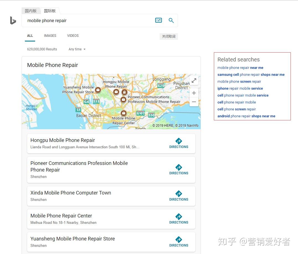Click related search mobile phone repair near me
298x254 pixels.
tap(240, 68)
